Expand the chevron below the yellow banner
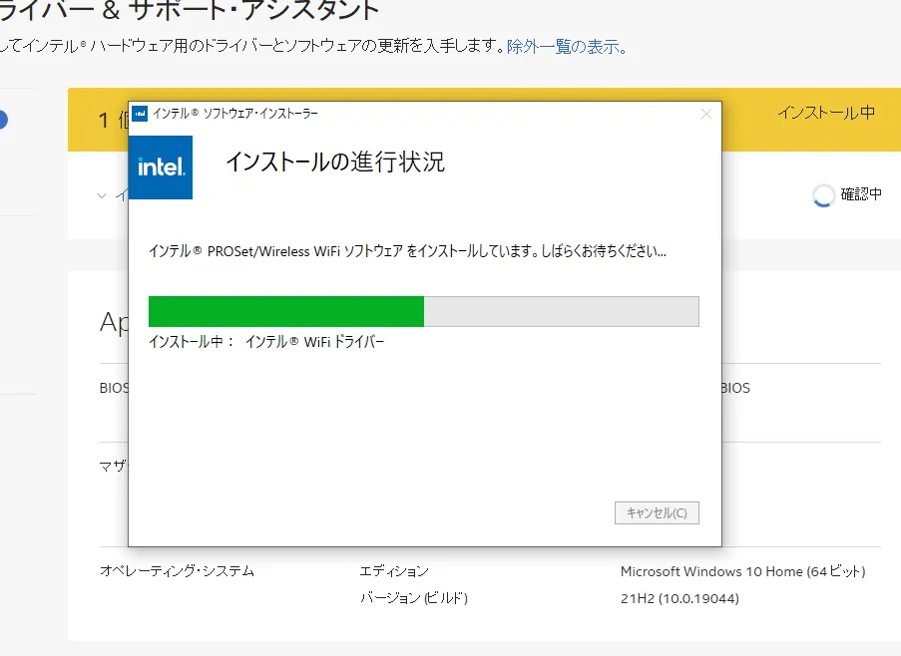901x656 pixels. [x=102, y=195]
